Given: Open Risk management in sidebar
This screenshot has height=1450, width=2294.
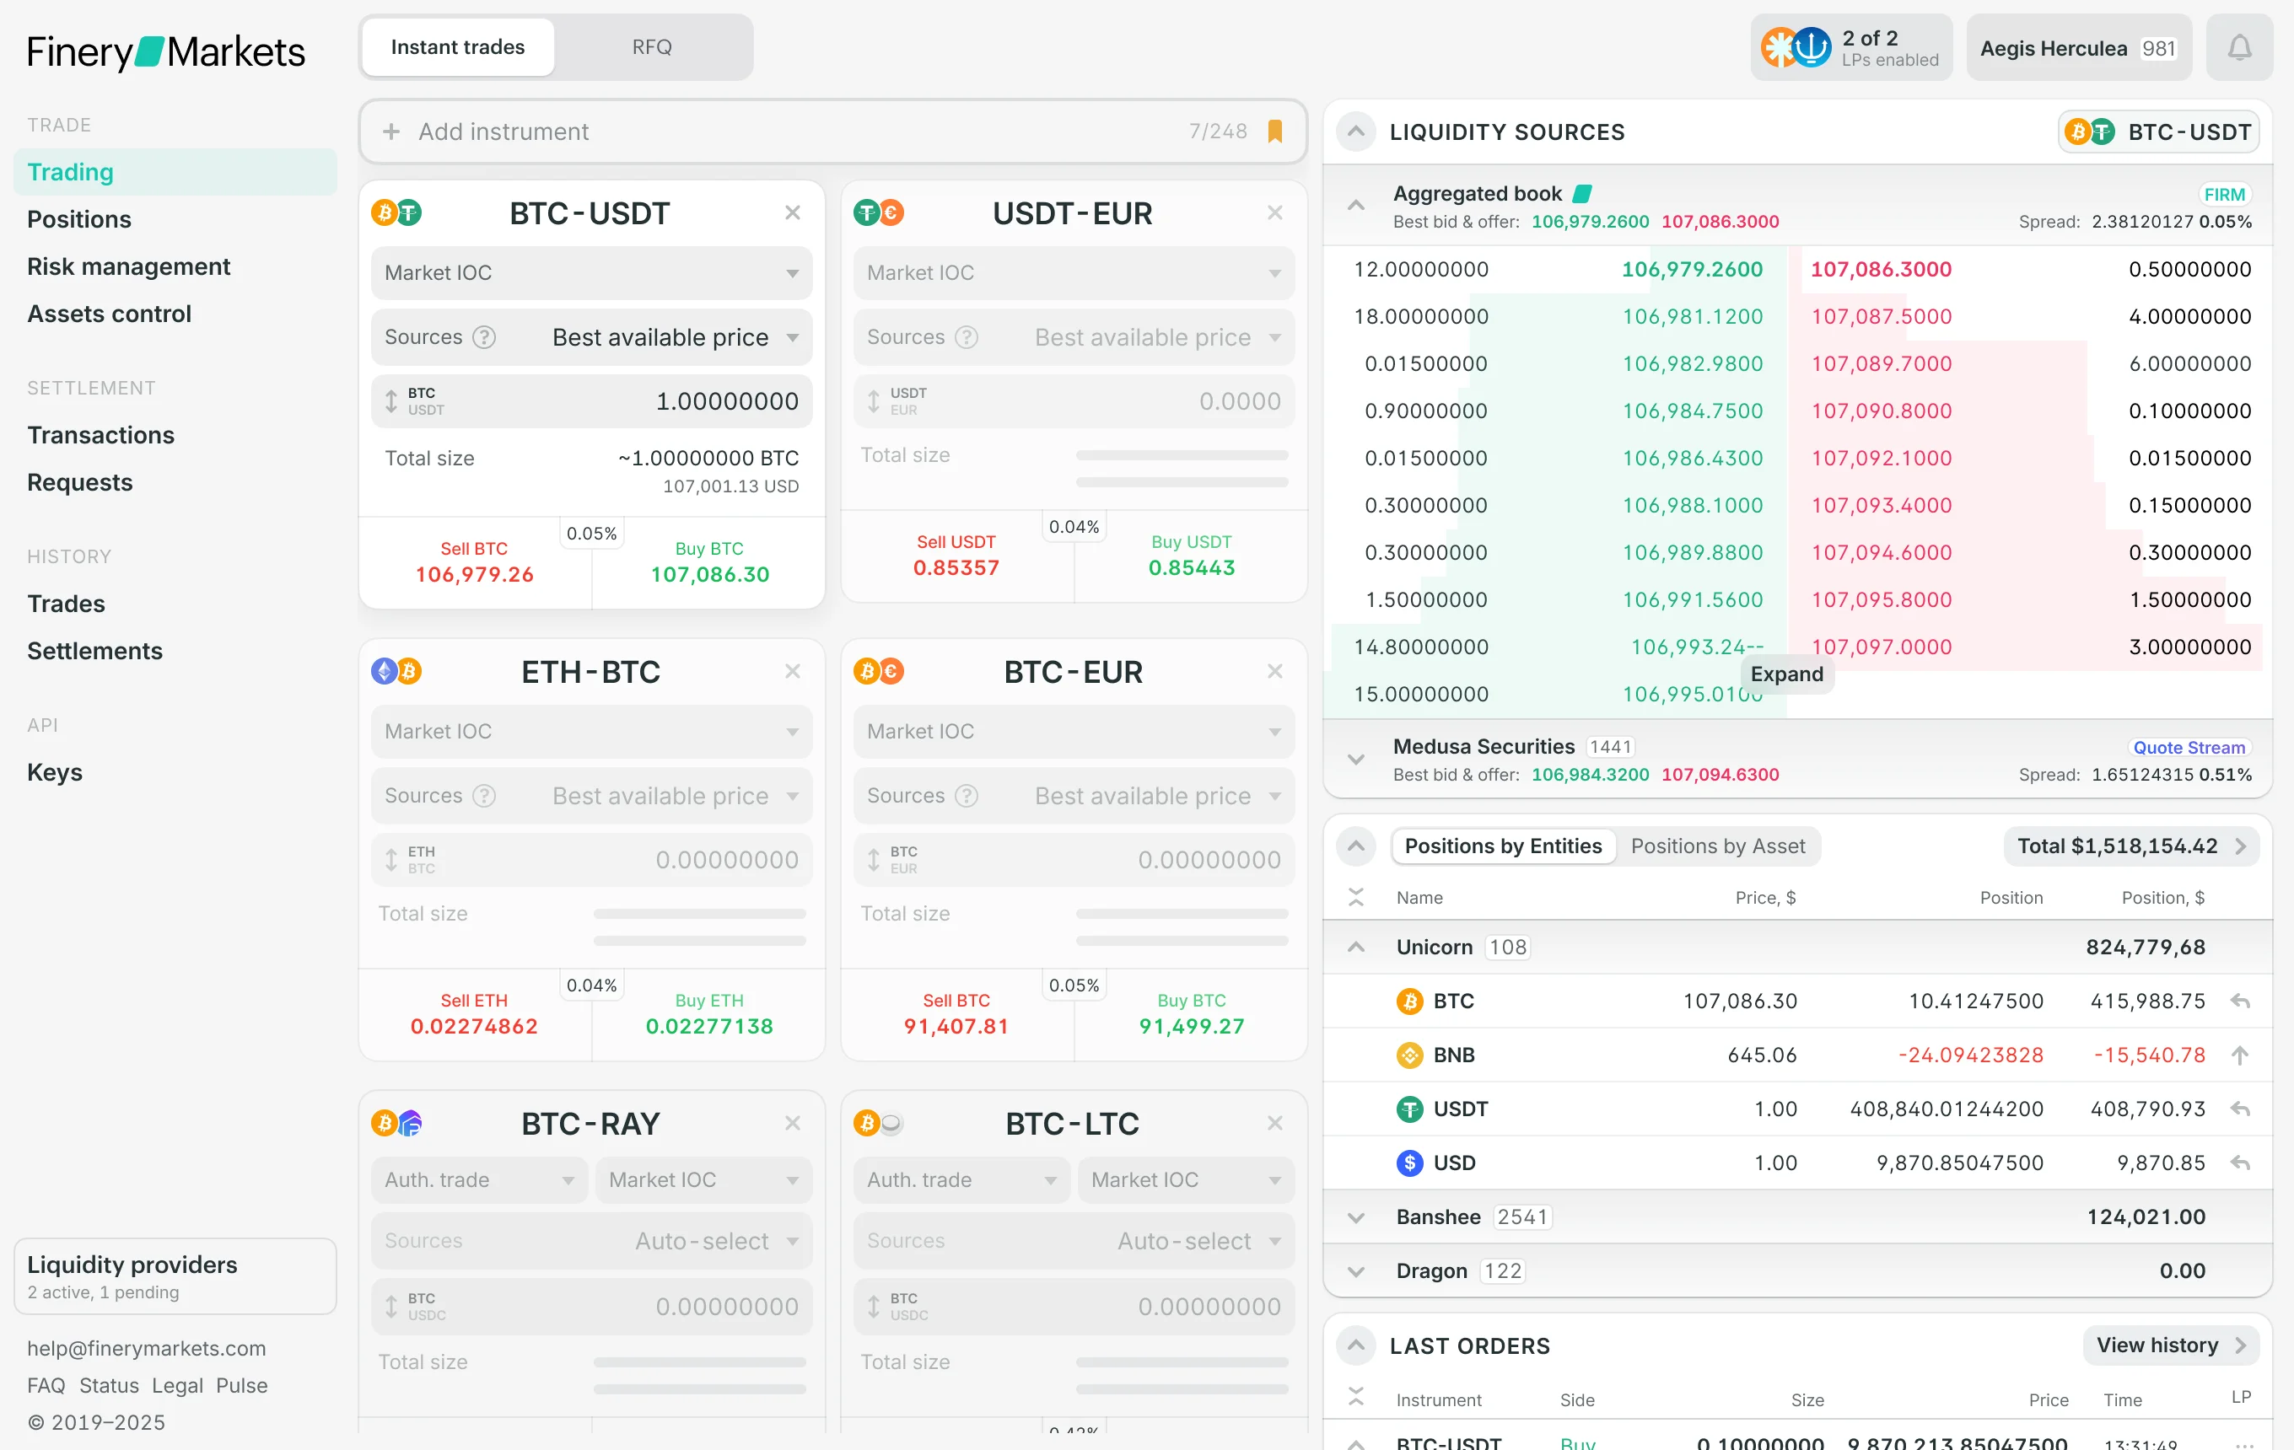Looking at the screenshot, I should click(128, 266).
